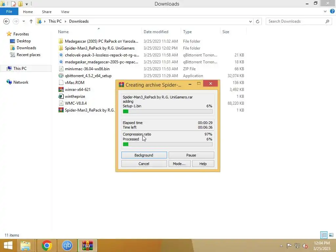336x252 pixels.
Task: Select Downloads in address breadcrumb
Action: 79,21
